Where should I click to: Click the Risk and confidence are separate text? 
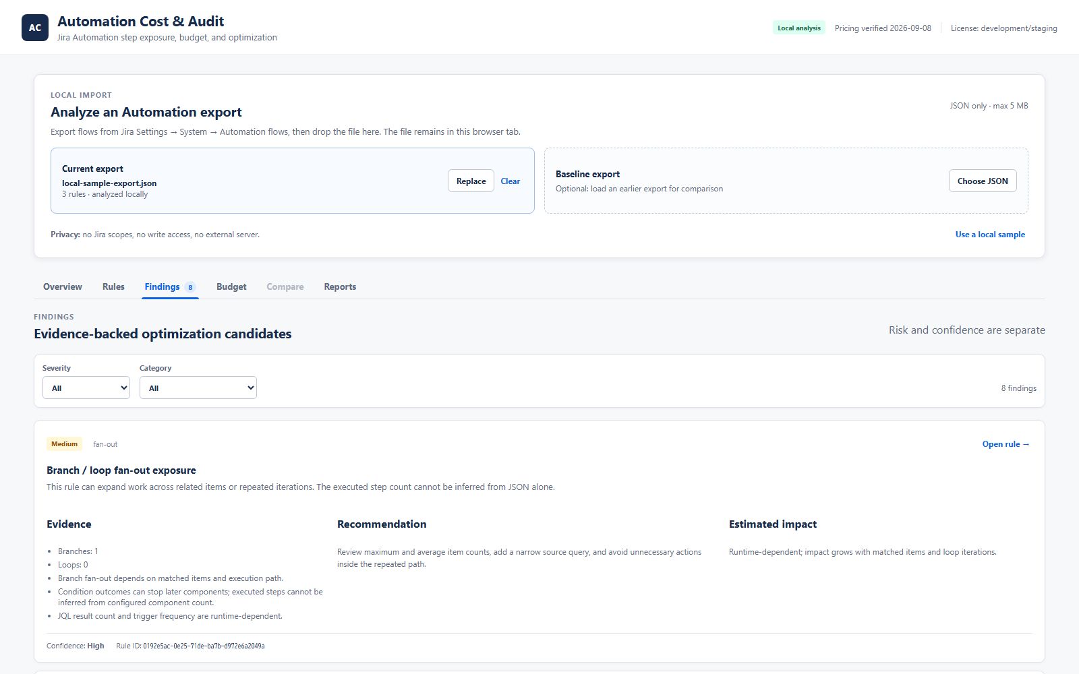pos(967,330)
